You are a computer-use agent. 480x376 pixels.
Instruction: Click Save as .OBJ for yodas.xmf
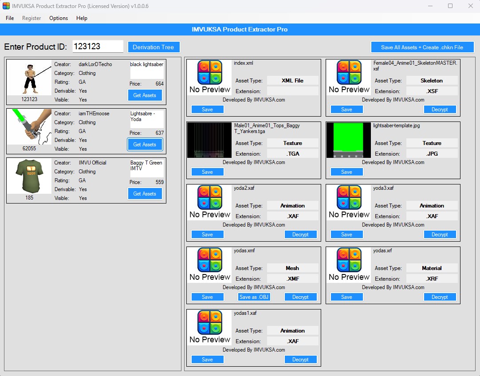254,297
